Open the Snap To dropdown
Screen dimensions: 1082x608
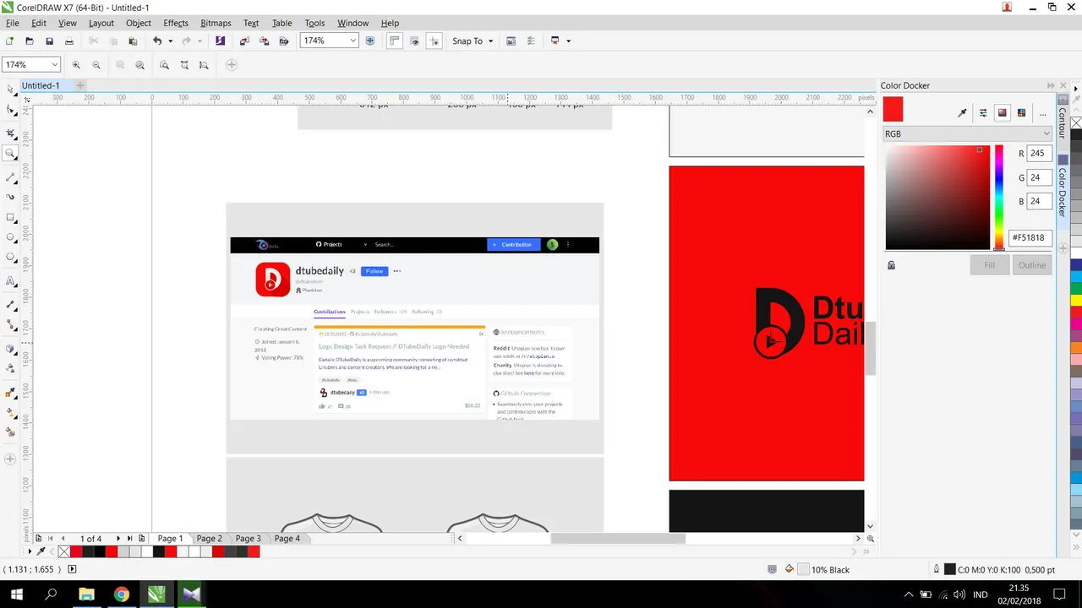click(x=472, y=41)
